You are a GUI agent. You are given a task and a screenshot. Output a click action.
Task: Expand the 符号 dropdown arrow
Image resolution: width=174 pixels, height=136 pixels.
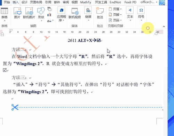click(x=141, y=20)
